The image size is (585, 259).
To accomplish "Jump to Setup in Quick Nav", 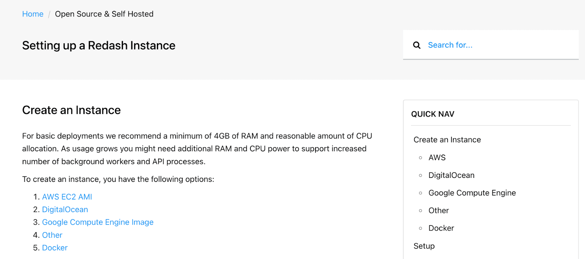I will (424, 246).
